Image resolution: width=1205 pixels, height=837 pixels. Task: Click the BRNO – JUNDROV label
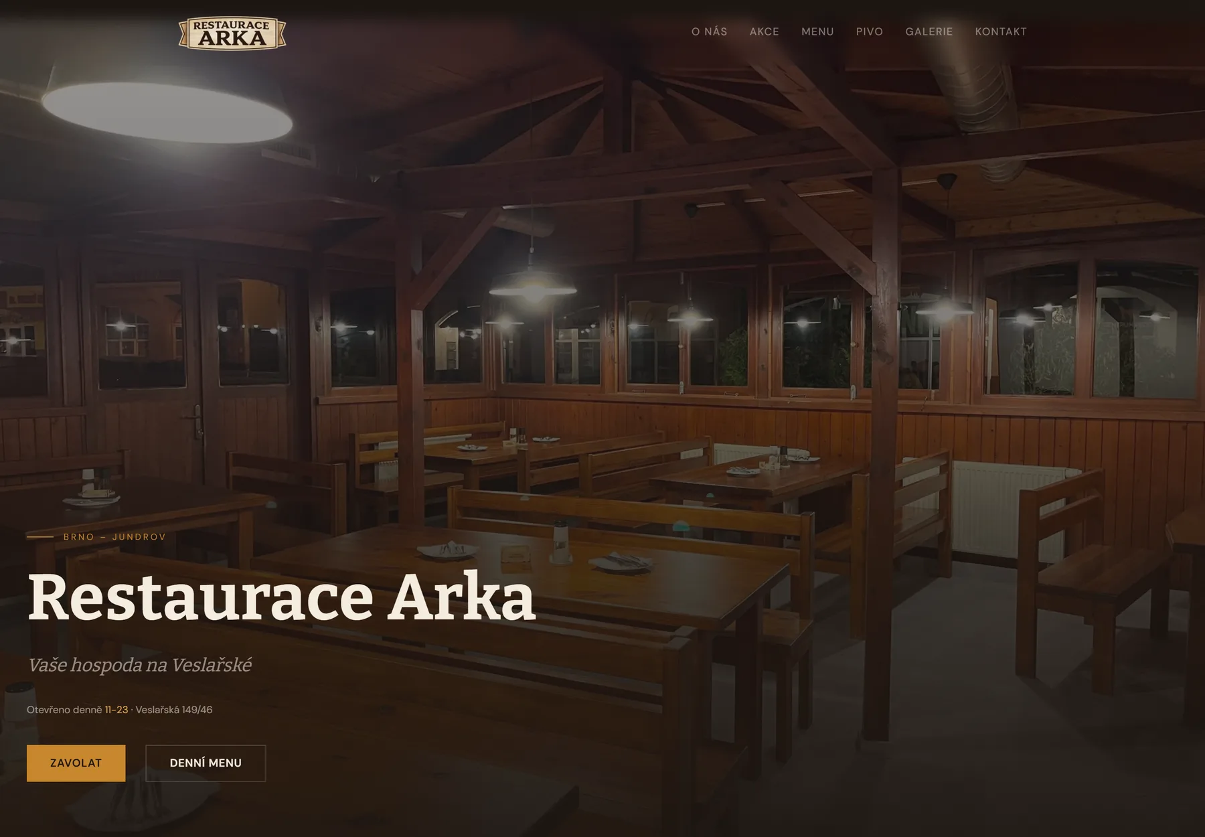[x=114, y=536]
